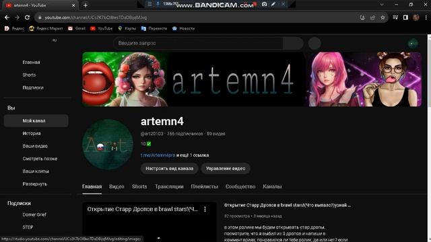Click Настроить вид канала button
Image resolution: width=431 pixels, height=242 pixels.
169,169
